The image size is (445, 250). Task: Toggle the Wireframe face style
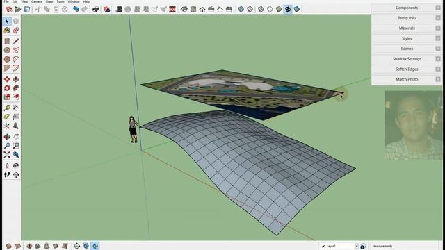(x=261, y=9)
